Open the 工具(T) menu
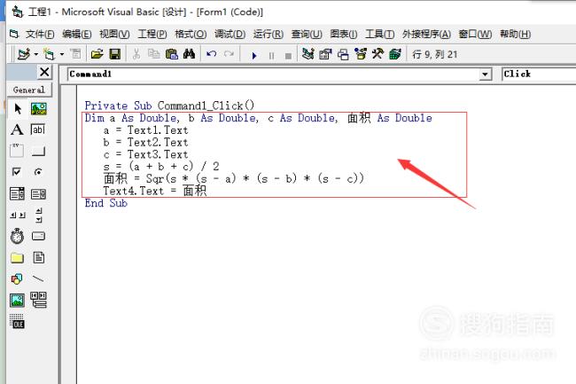 tap(380, 35)
